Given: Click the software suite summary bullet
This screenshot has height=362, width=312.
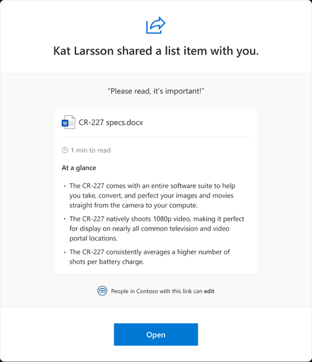Looking at the screenshot, I should (157, 195).
